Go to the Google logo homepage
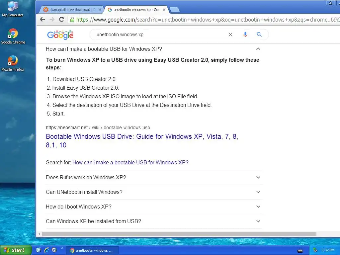 pos(60,35)
